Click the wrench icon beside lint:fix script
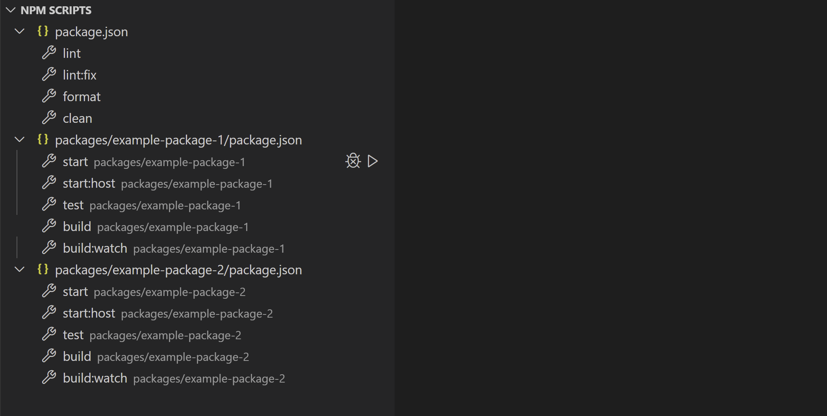Screen dimensions: 827x416 pos(49,74)
